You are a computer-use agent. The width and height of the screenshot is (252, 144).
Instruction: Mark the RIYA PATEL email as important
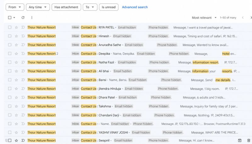23,27
